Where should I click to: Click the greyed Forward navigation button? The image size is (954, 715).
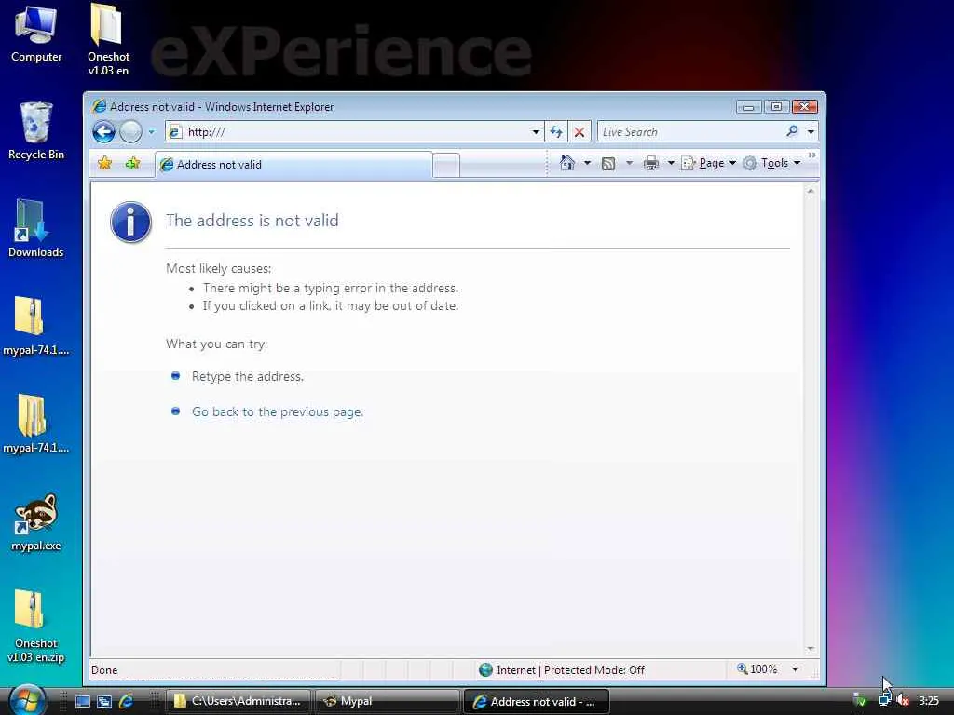(x=130, y=131)
